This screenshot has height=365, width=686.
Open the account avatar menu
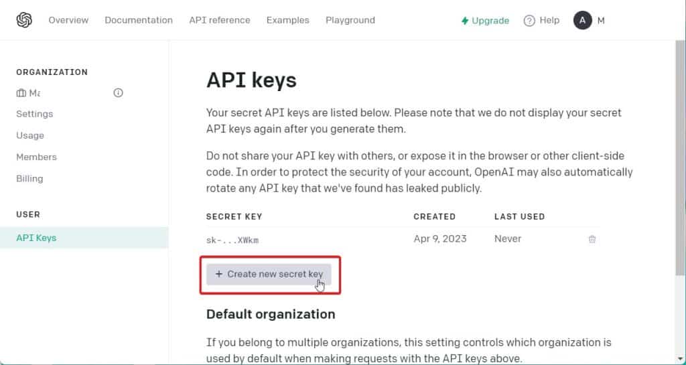point(582,20)
